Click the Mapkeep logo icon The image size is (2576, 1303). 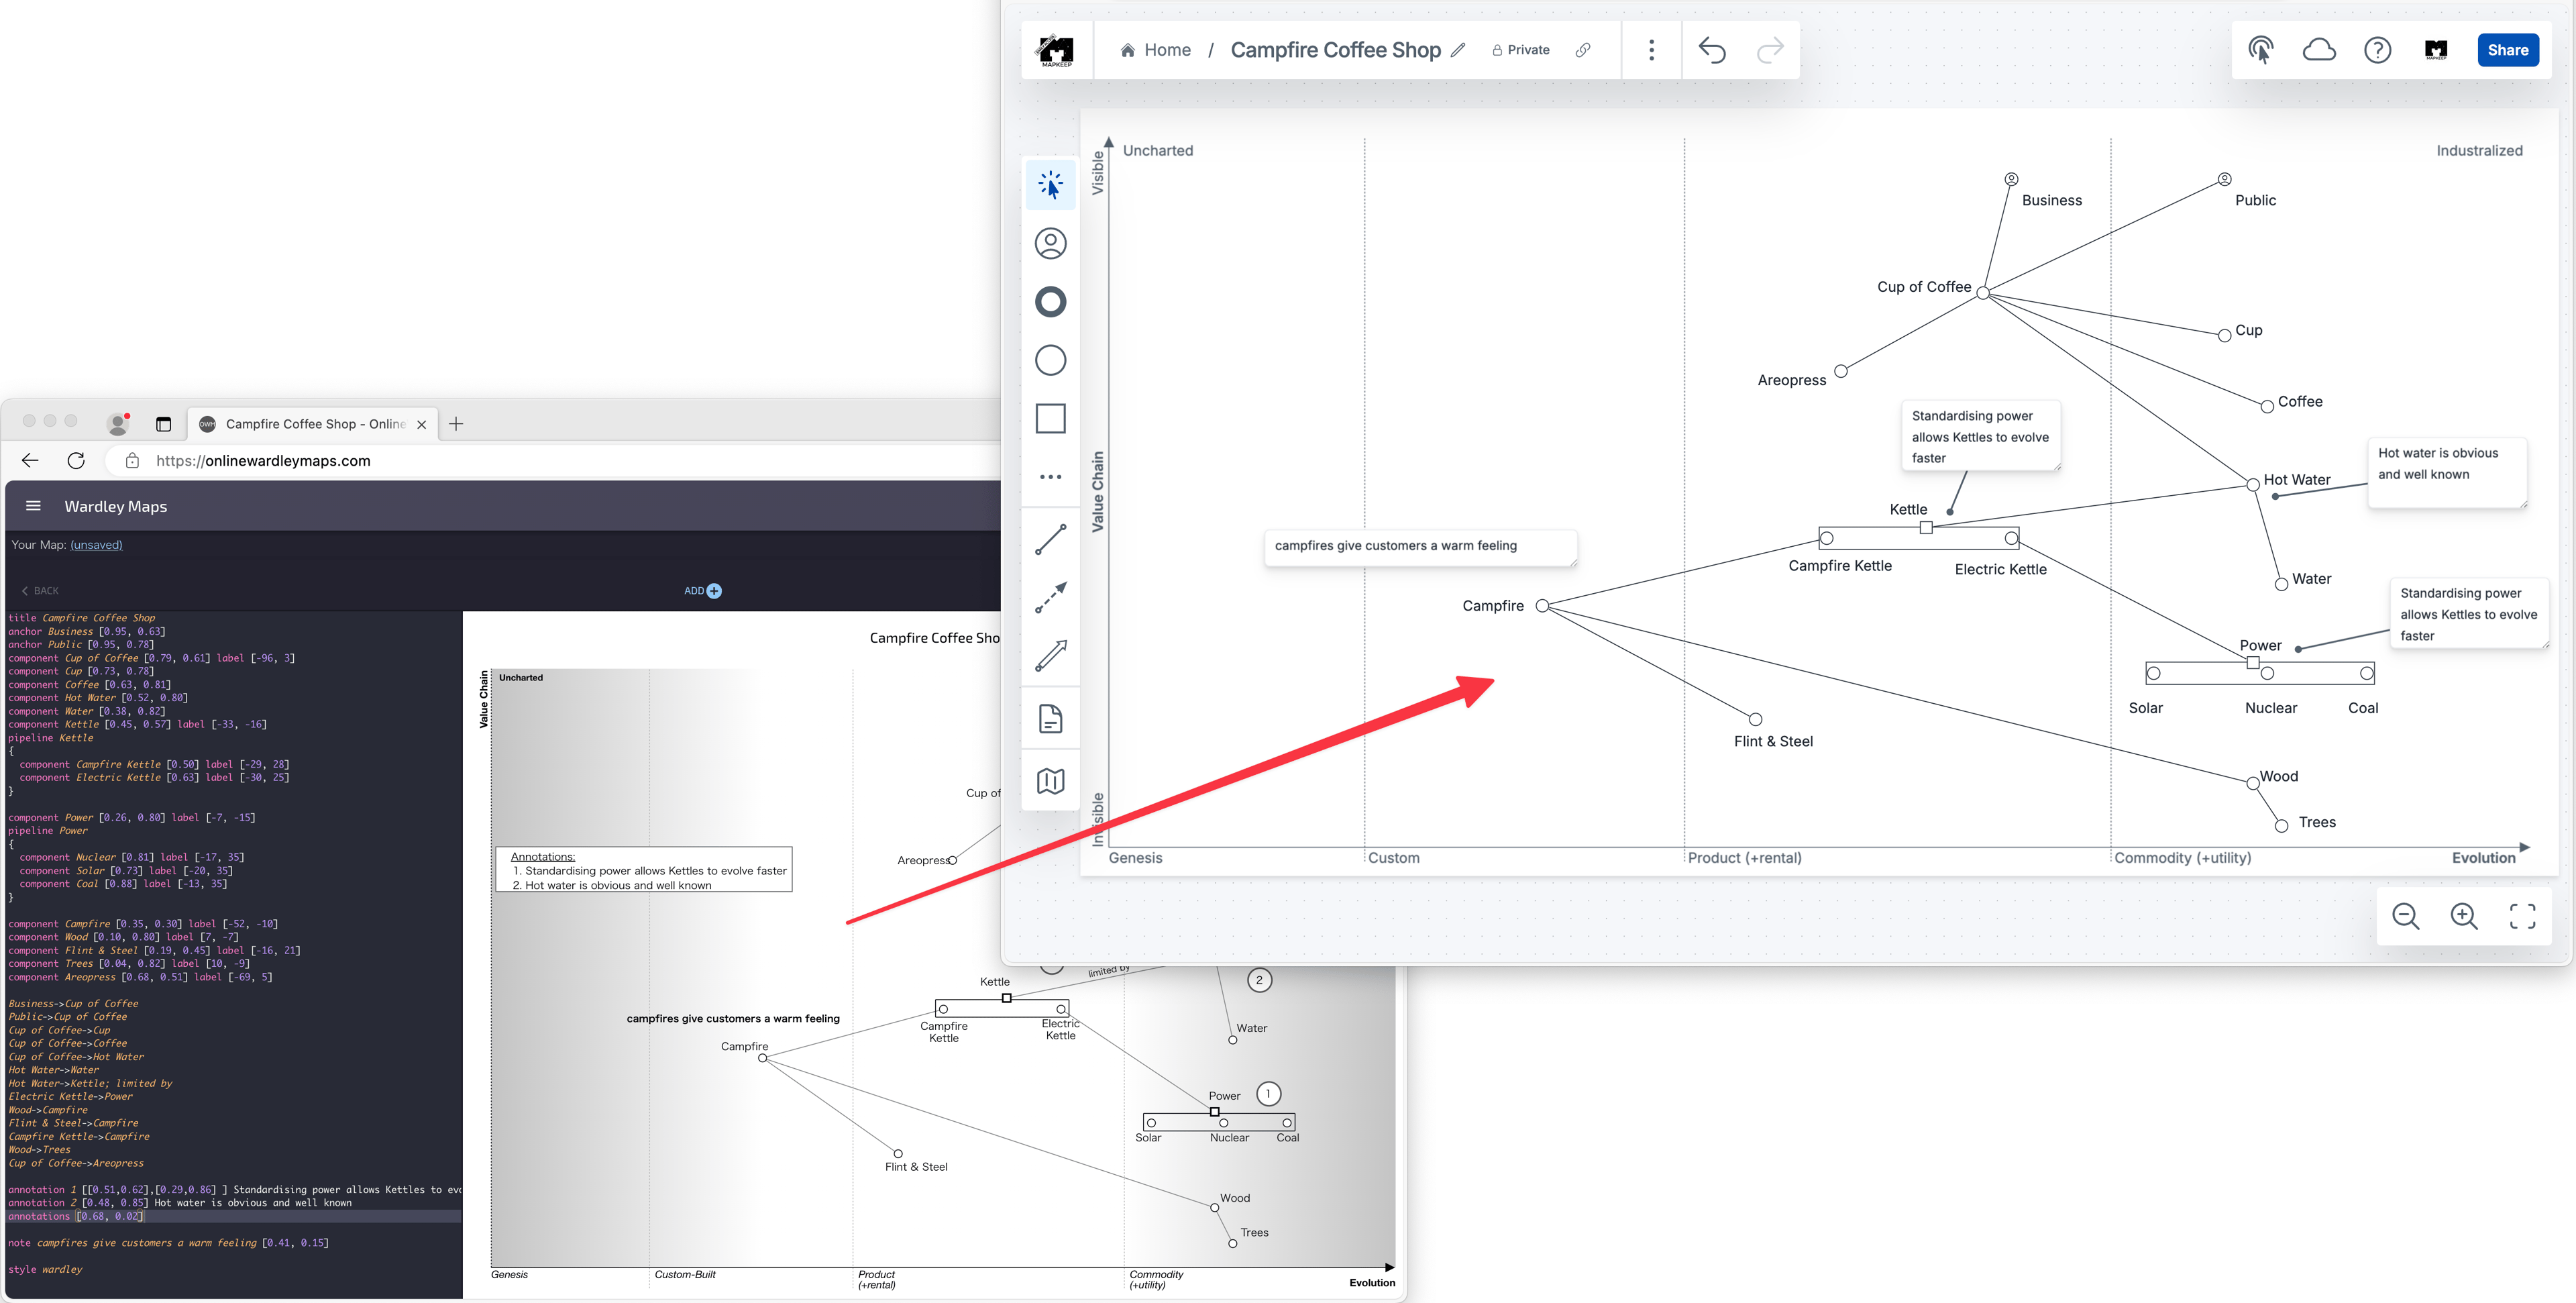(x=1056, y=50)
